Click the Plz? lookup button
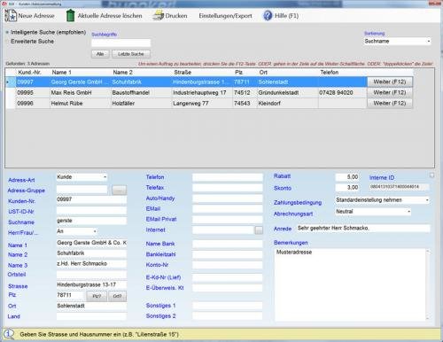Screen dimensions: 443x342 pos(97,296)
